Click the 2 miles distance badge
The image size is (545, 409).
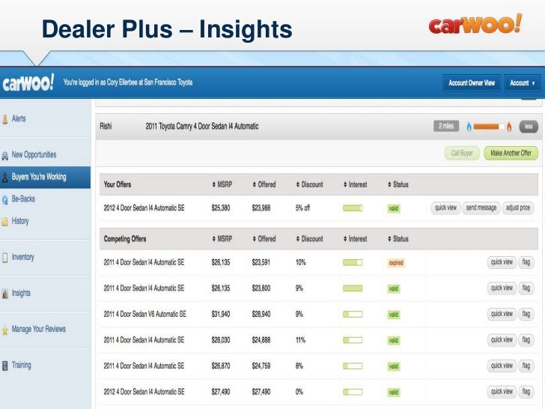(446, 126)
